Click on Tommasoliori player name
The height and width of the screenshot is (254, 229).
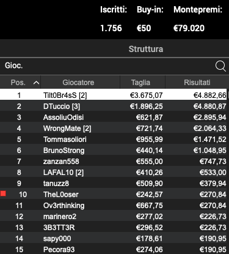coord(65,140)
